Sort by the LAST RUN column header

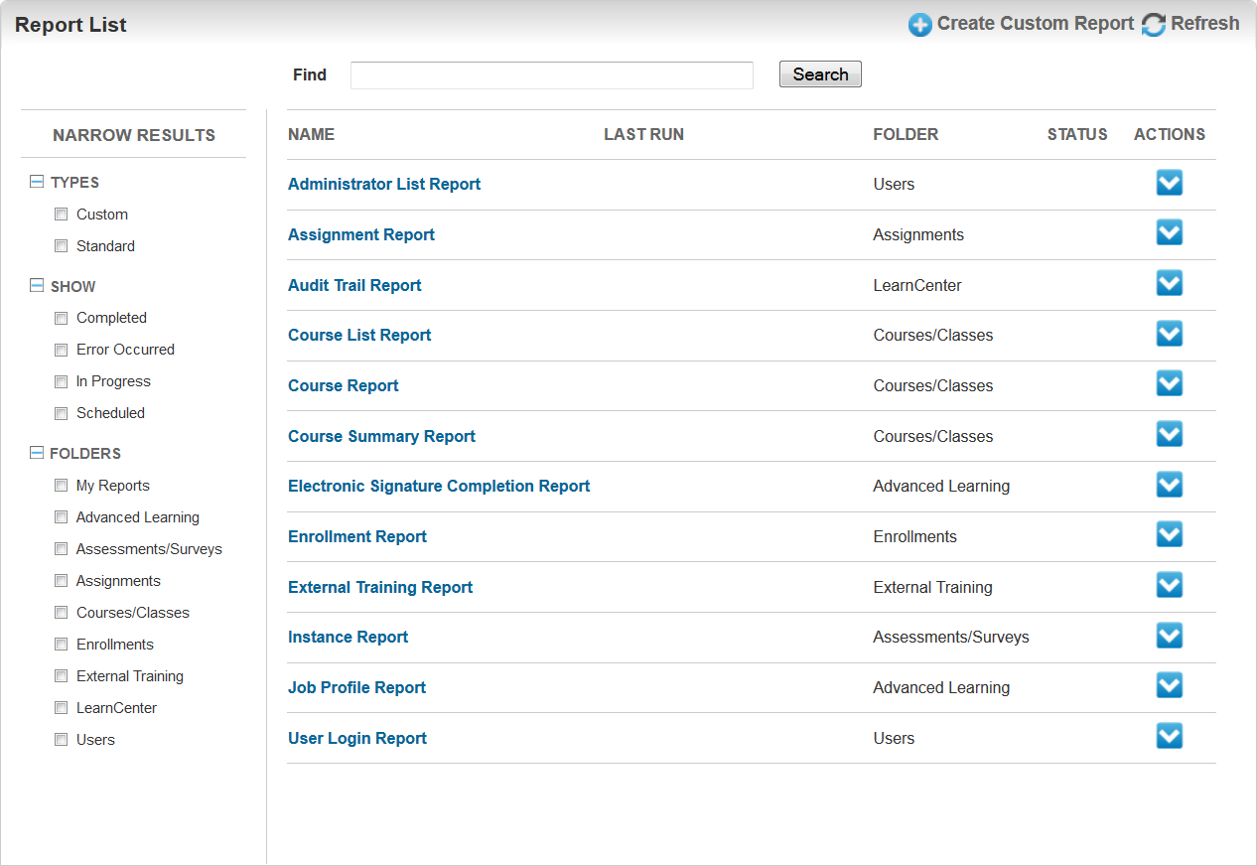(643, 134)
